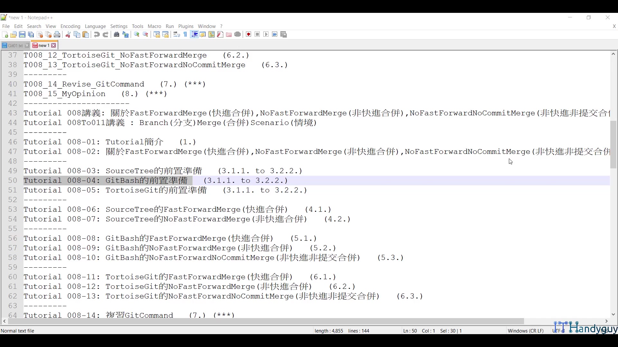Toggle word wrap
Viewport: 618px width, 347px height.
coord(176,34)
